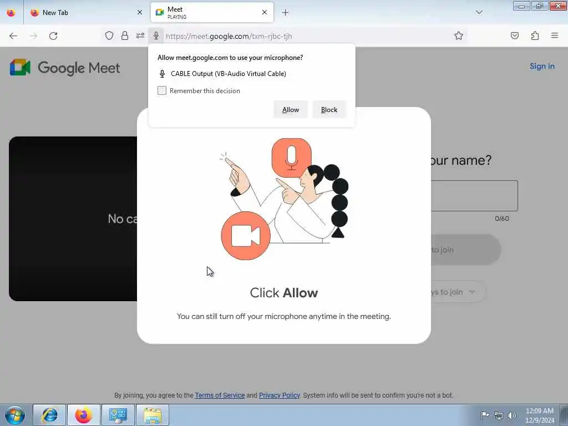
Task: Open the Control Panel taskbar icon
Action: tap(118, 415)
